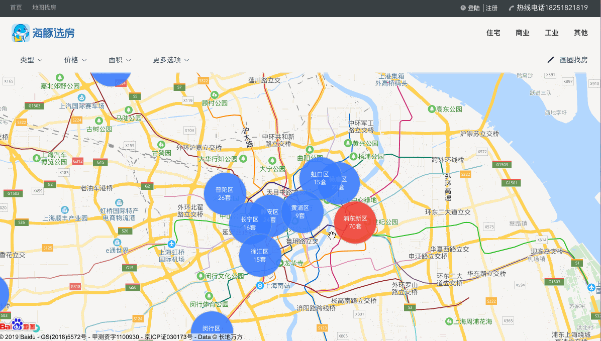Select the red 浦东新区 70套 bubble
The height and width of the screenshot is (341, 601).
(x=355, y=222)
